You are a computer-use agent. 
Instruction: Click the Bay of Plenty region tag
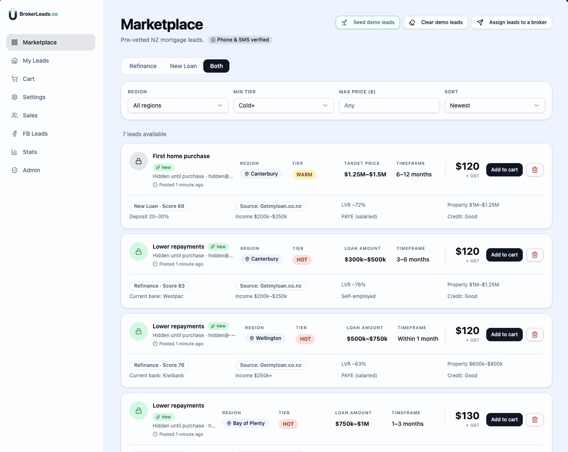click(246, 423)
